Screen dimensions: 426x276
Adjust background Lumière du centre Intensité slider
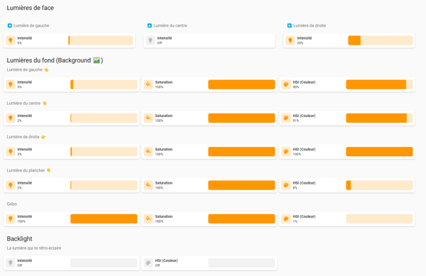click(104, 118)
